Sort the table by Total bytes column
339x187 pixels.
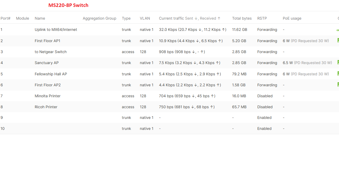(x=242, y=18)
